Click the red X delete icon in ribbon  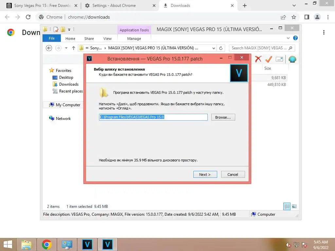click(x=258, y=59)
